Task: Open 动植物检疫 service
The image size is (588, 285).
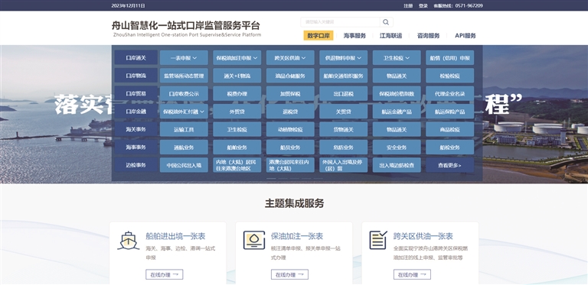Action: [290, 129]
